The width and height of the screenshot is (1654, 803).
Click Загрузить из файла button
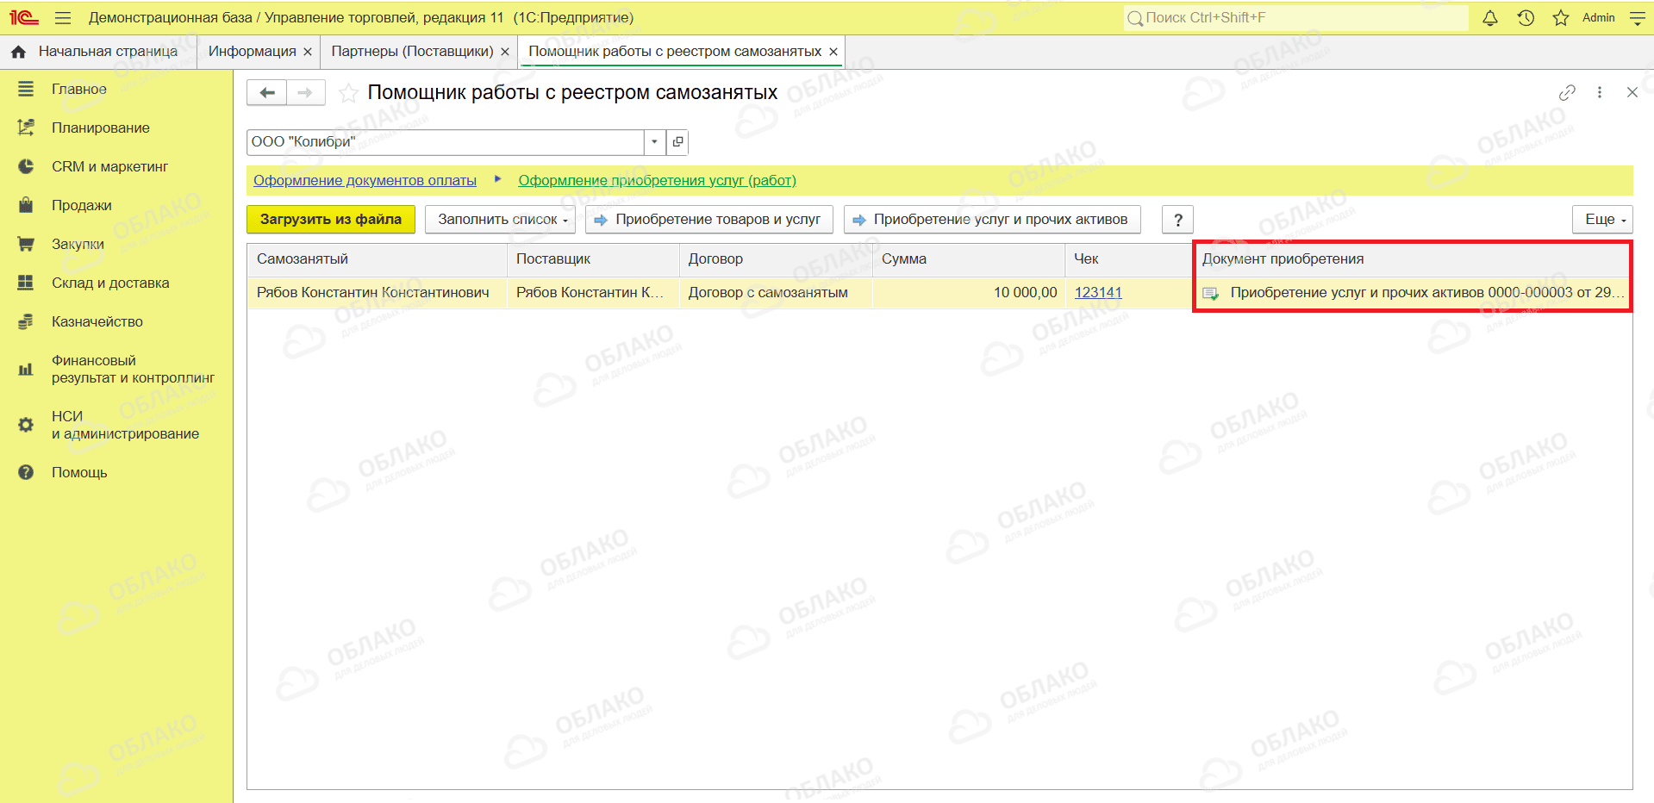pos(331,220)
